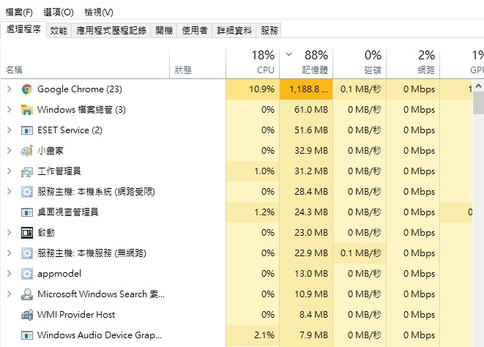Click Chrome's 10.9% CPU cell
This screenshot has height=347, width=484.
tap(253, 89)
